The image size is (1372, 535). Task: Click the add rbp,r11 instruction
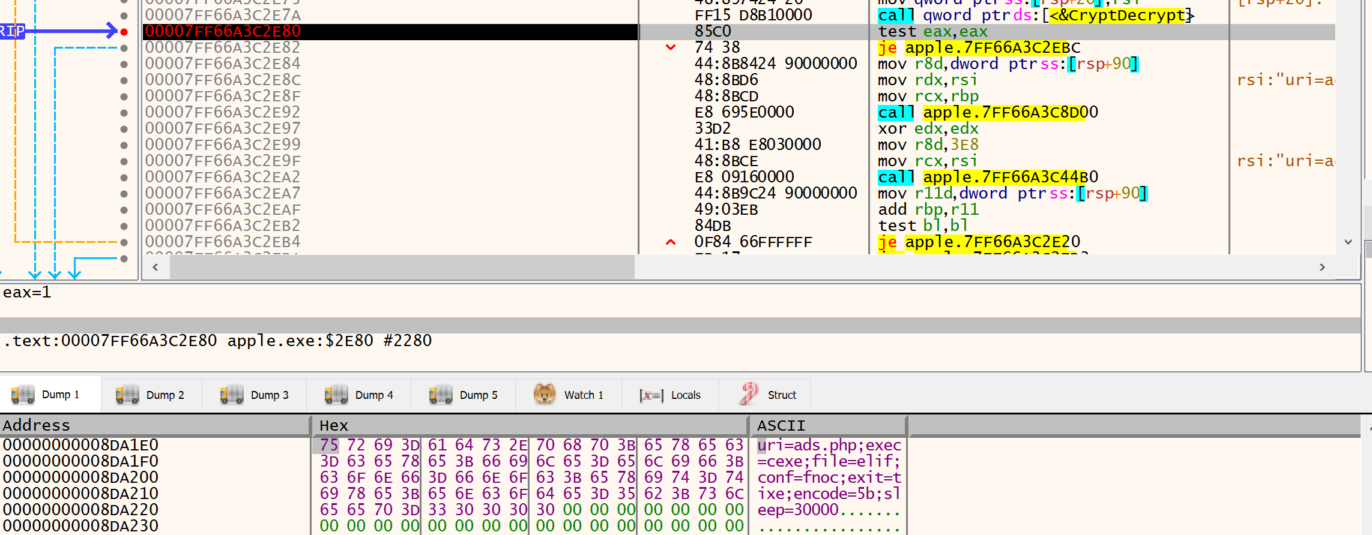click(x=928, y=209)
